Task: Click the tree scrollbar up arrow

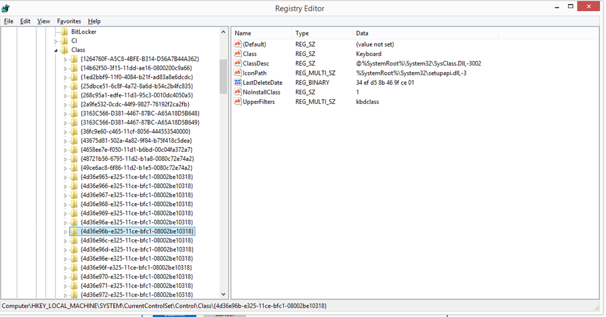Action: tap(223, 32)
